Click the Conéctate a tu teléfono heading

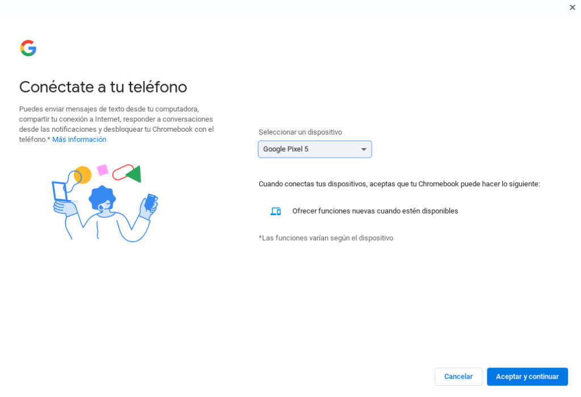pos(103,87)
